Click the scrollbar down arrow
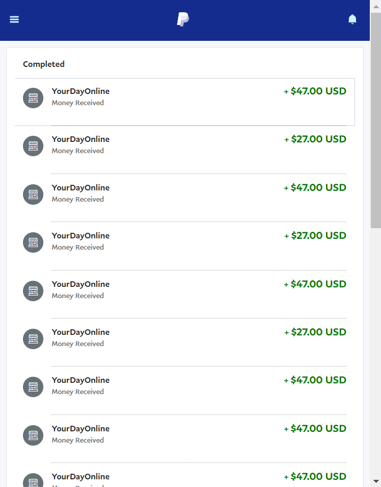Screen dimensions: 381x487 376,481
